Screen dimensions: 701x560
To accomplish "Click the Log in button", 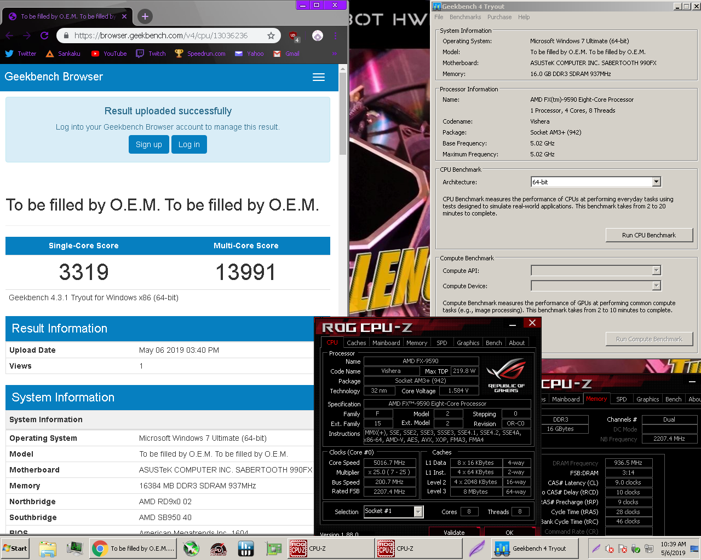I will pos(189,144).
